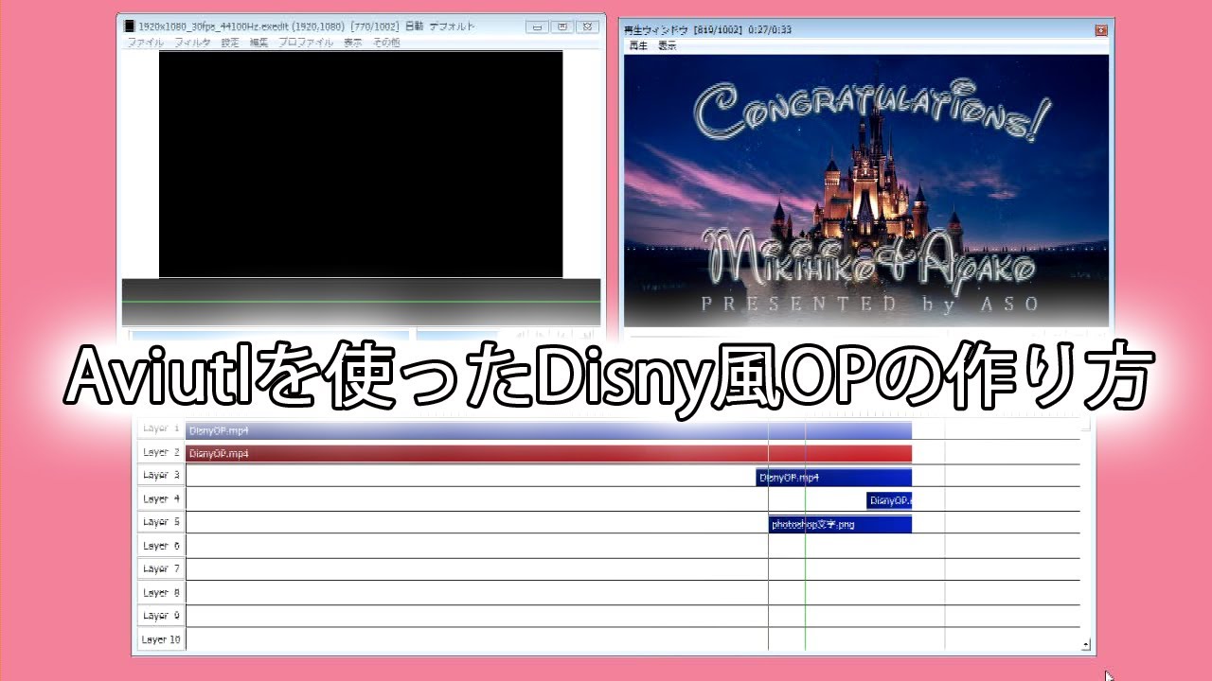Open the 表示 menu in main window

[352, 43]
